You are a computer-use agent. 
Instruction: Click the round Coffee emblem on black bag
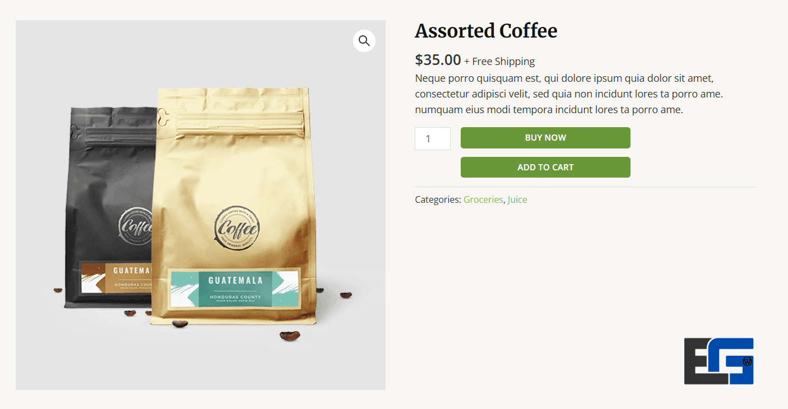point(136,227)
